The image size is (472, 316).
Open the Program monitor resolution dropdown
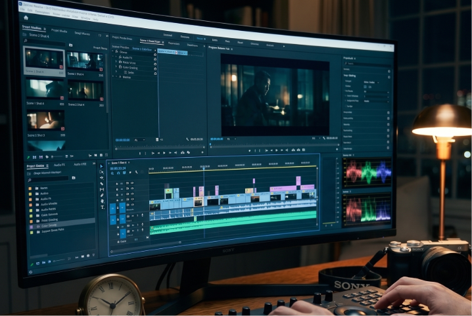pyautogui.click(x=316, y=138)
